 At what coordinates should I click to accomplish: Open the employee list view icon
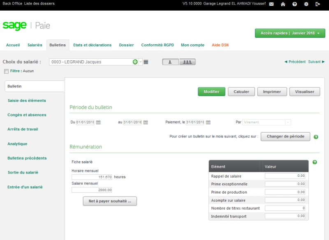point(146,62)
